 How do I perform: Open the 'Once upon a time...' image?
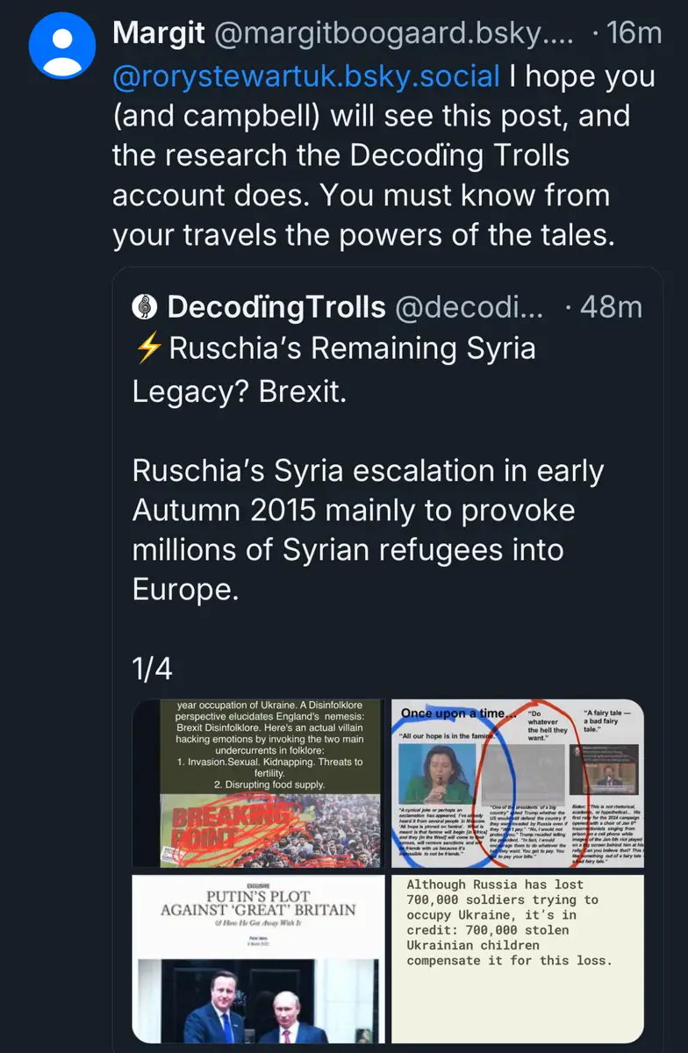(x=517, y=783)
